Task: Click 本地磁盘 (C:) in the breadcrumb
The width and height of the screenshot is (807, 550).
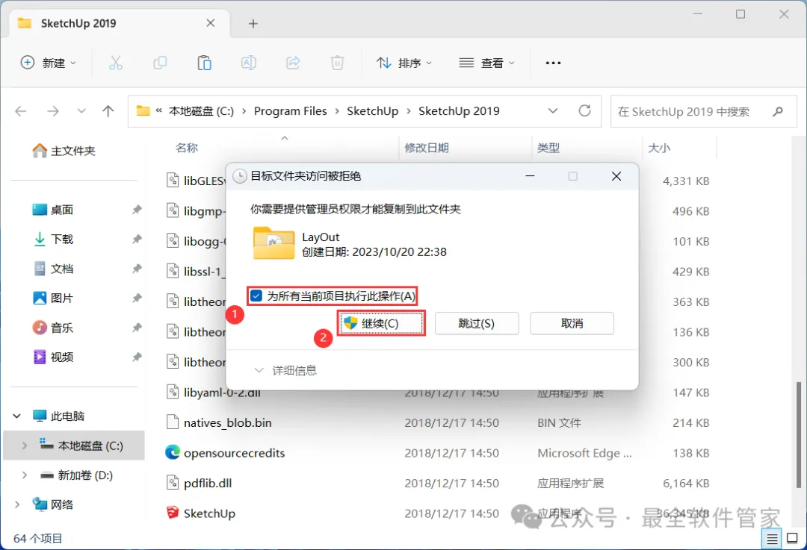Action: tap(201, 111)
